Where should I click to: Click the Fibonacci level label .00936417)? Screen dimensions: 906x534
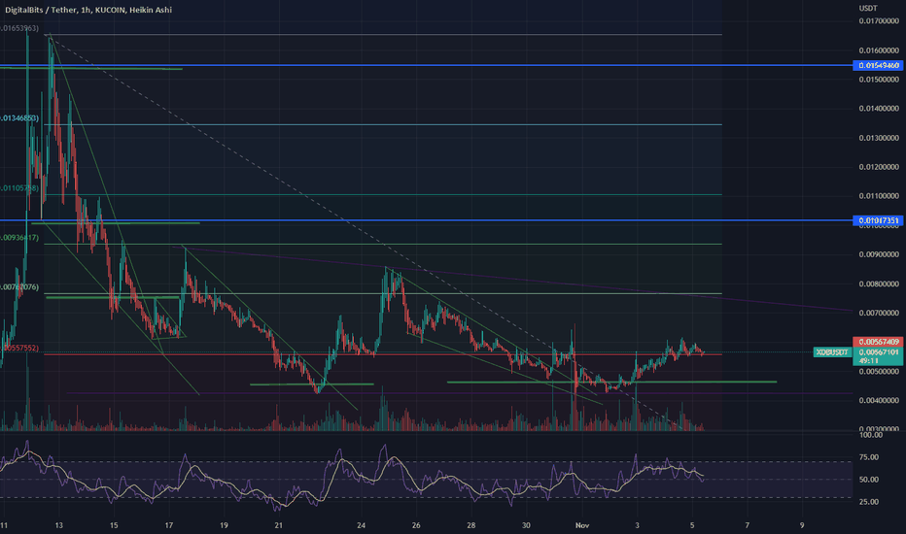tap(19, 237)
